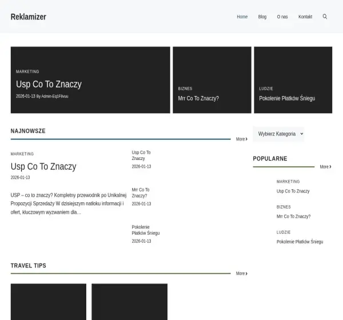This screenshot has width=343, height=320.
Task: Click LUDZIE category in Popularne sidebar
Action: point(284,233)
